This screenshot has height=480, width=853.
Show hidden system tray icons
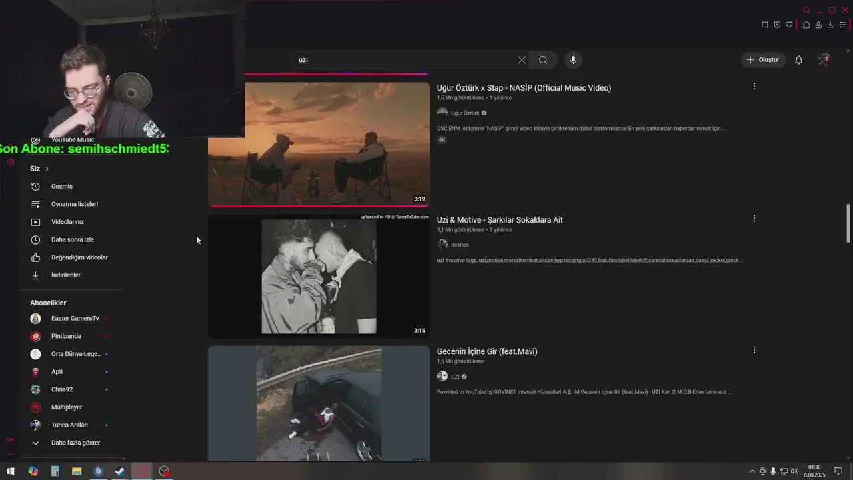752,471
